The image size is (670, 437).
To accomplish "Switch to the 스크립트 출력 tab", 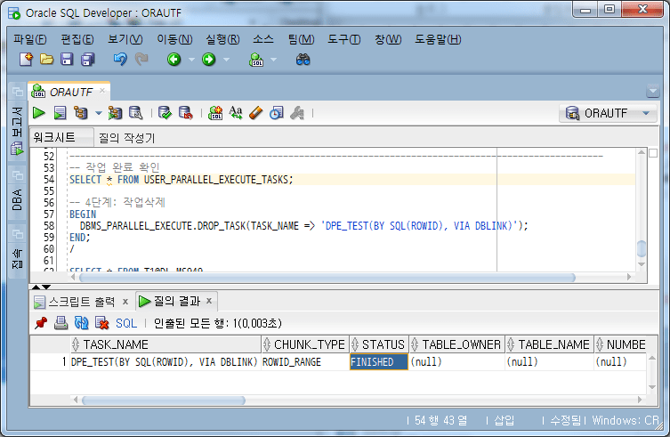I will click(x=81, y=302).
